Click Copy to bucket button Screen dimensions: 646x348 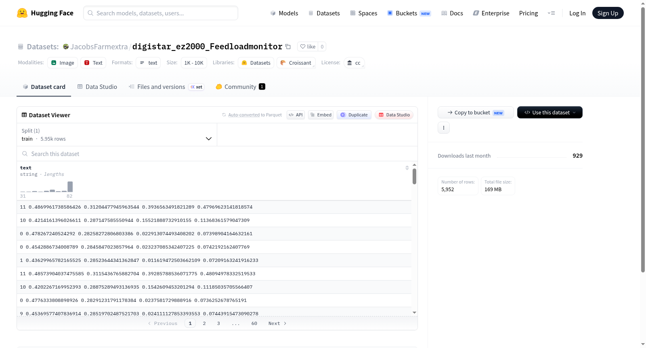(x=476, y=112)
